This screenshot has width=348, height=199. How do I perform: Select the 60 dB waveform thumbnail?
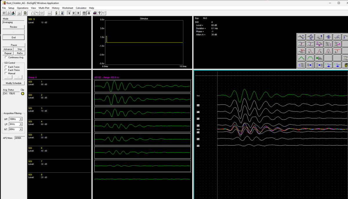tap(143, 126)
